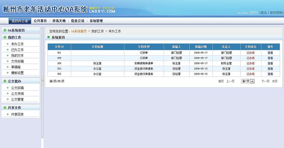The image size is (284, 148).
Task: Switch to the 公共事务 menu
Action: pyautogui.click(x=40, y=21)
